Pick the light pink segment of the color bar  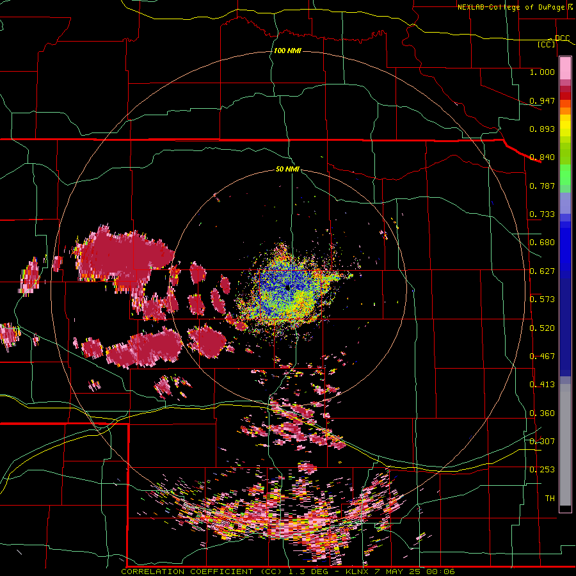click(x=565, y=68)
